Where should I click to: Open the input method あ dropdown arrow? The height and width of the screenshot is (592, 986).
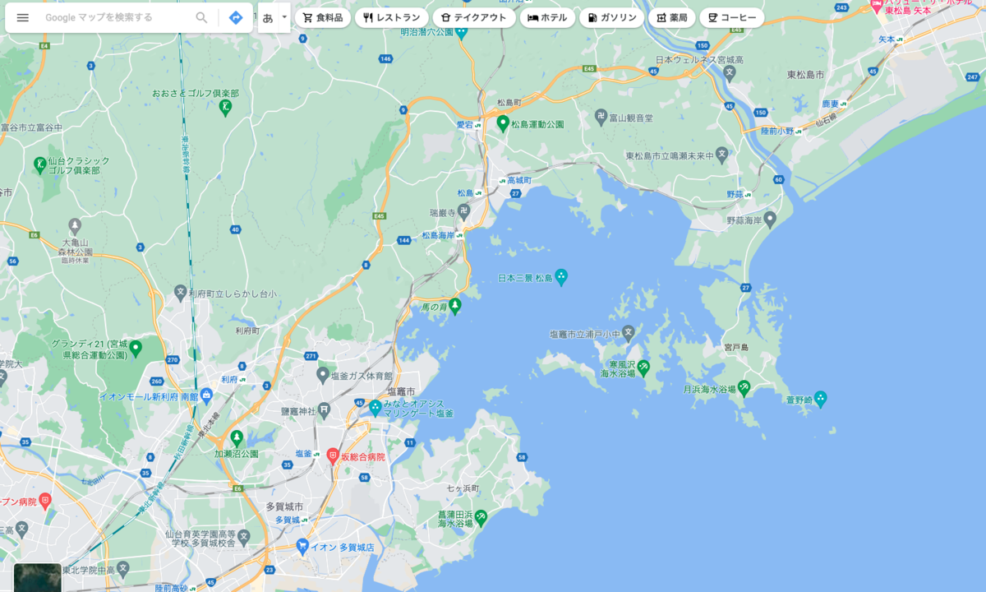pyautogui.click(x=284, y=16)
